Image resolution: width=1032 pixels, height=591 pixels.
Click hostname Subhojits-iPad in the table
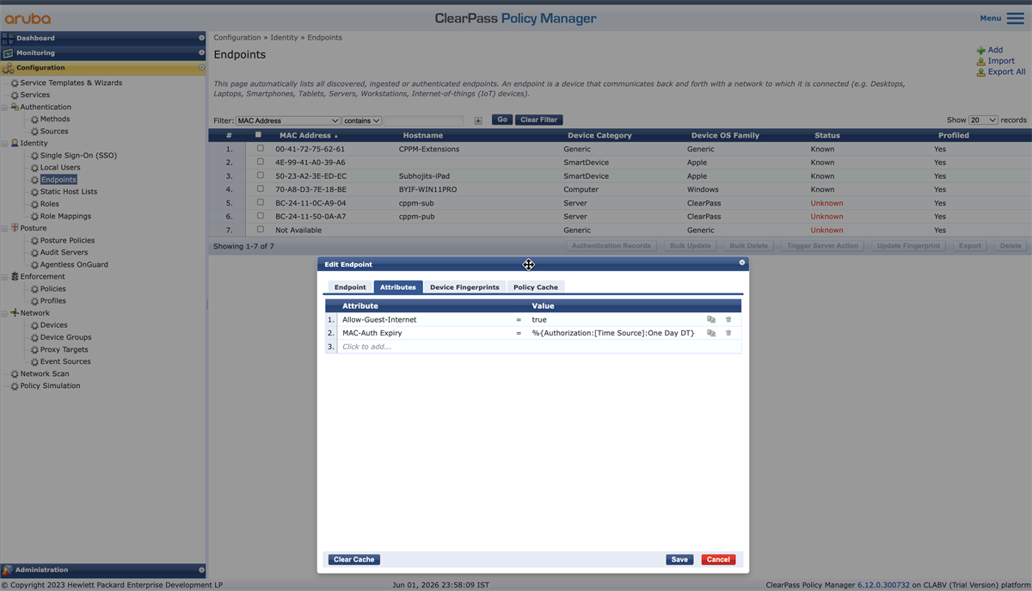coord(426,175)
